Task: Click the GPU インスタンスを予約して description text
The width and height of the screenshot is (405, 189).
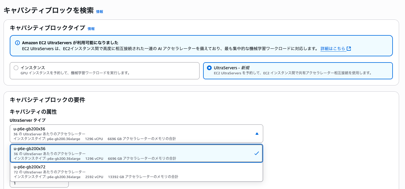Action: (75, 73)
